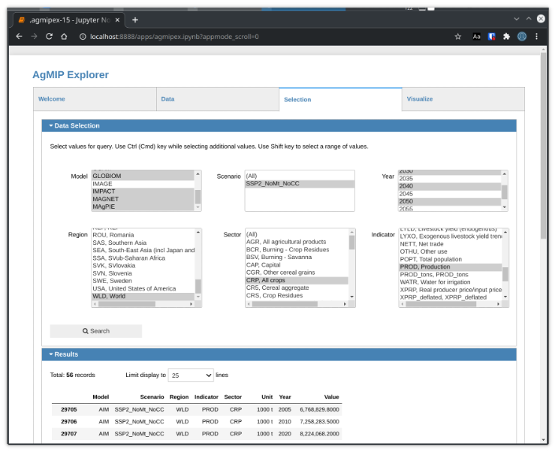
Task: Switch to the Welcome tab
Action: pos(95,99)
